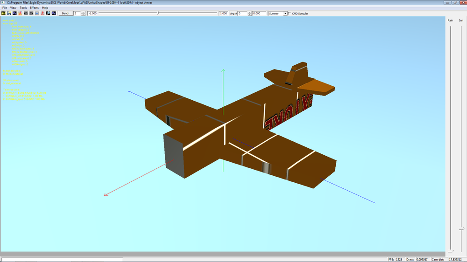Viewport: 467px width, 262px height.
Task: Click the yellow open-folder toolbar icon
Action: pos(4,14)
